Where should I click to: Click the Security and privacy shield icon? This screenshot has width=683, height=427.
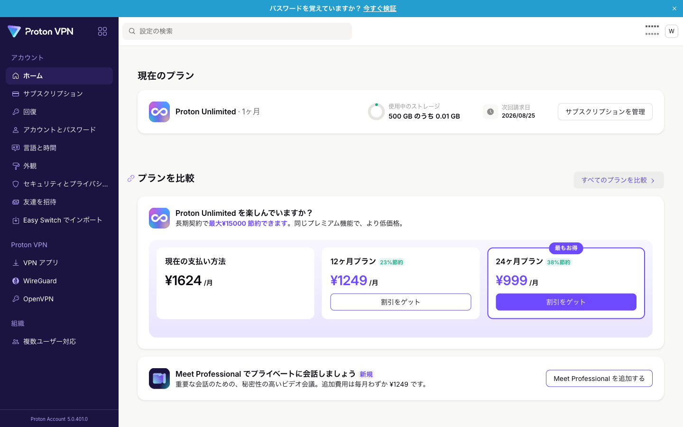click(x=16, y=184)
